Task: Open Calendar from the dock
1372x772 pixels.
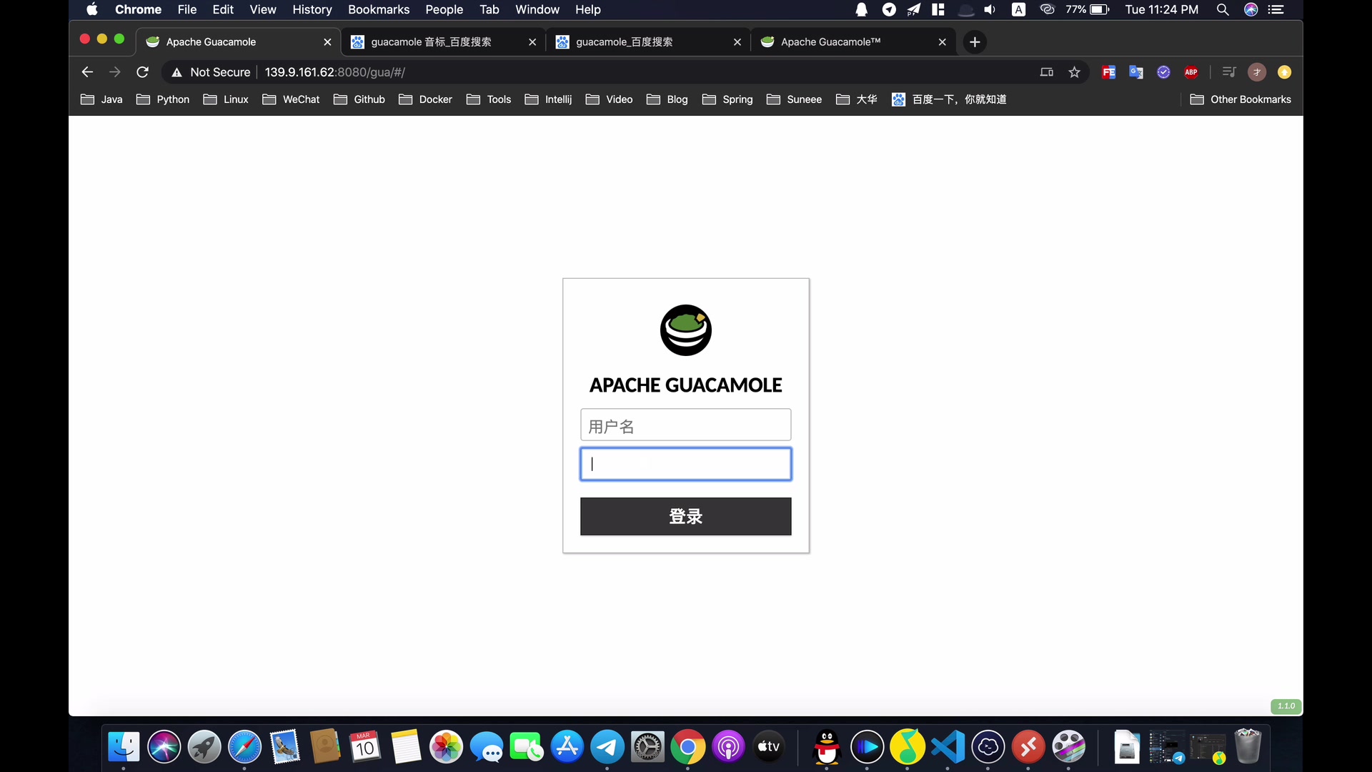Action: coord(365,747)
